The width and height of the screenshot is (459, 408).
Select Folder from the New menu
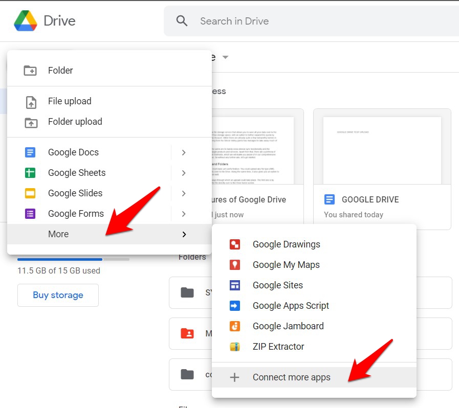(109, 71)
